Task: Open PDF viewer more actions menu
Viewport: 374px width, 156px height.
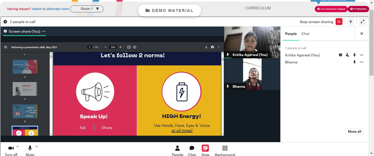Action: tap(219, 47)
